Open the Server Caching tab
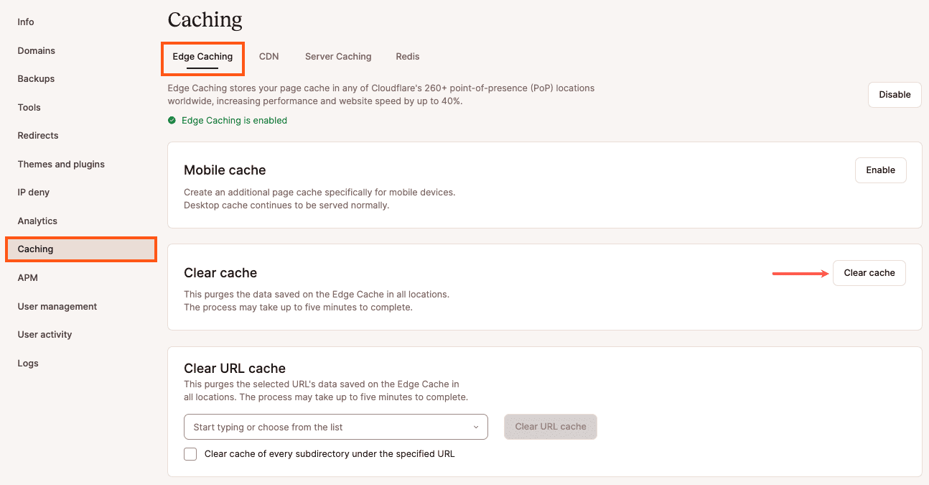The height and width of the screenshot is (485, 929). pyautogui.click(x=338, y=56)
